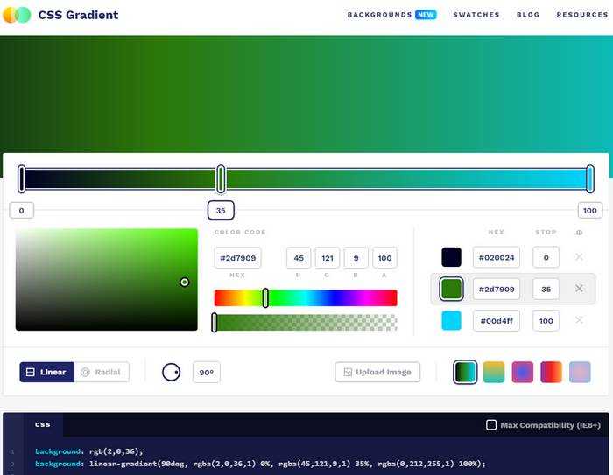Remove the #020024 color stop
This screenshot has height=475, width=613.
click(x=579, y=256)
